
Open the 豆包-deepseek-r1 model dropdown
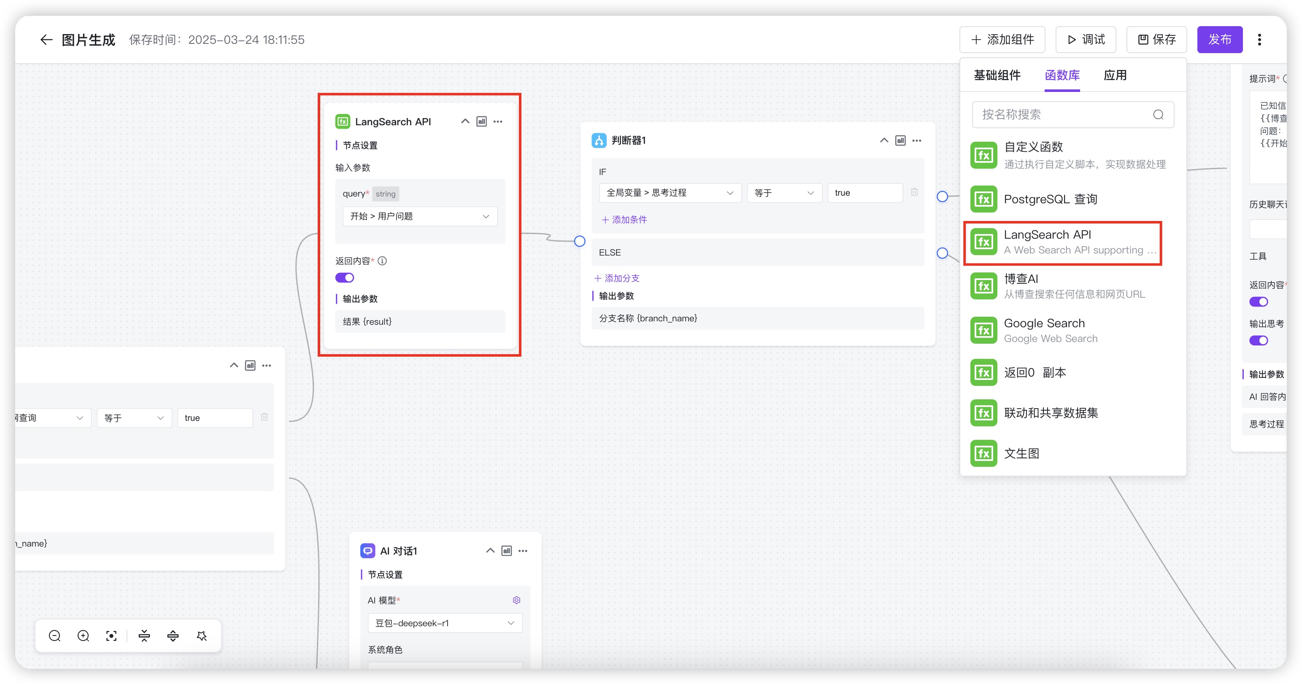click(x=444, y=623)
